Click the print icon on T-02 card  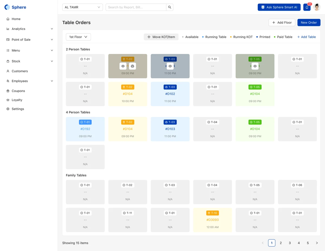click(x=132, y=66)
